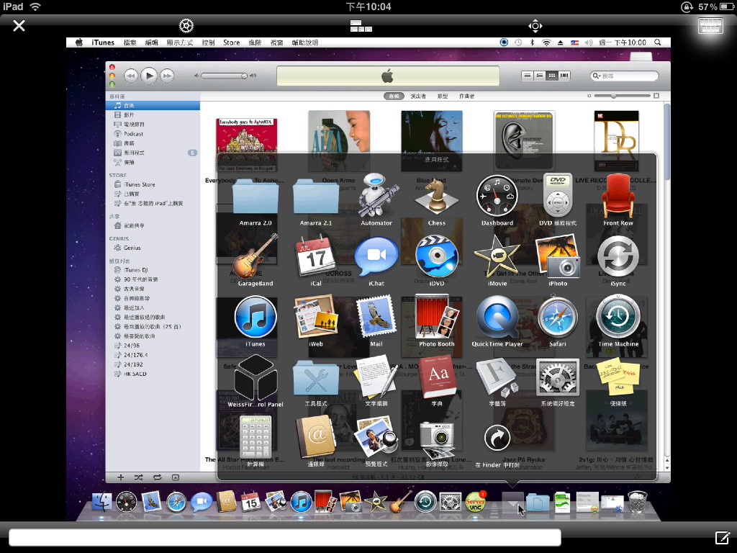Open the 檔案 menu in menu bar
737x553 pixels.
130,42
